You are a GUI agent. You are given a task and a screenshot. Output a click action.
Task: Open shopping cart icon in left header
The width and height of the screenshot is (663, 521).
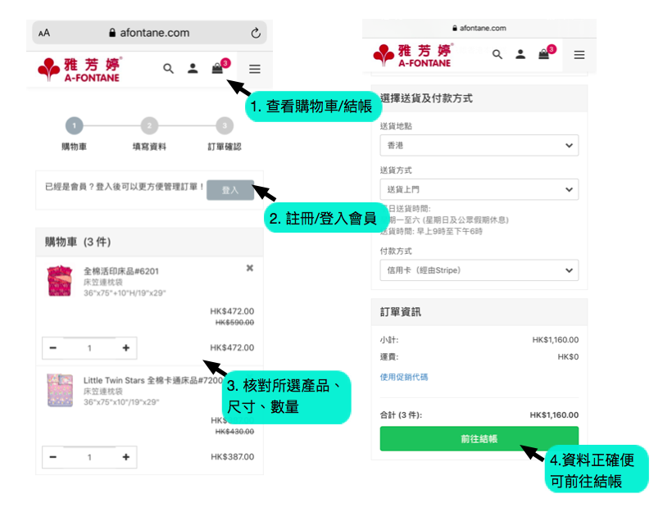[217, 69]
